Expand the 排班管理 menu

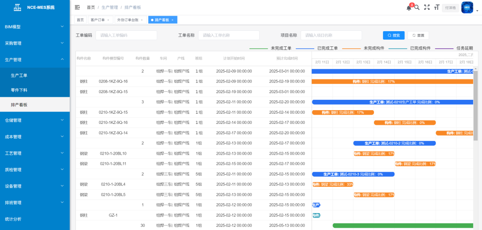[x=35, y=203]
